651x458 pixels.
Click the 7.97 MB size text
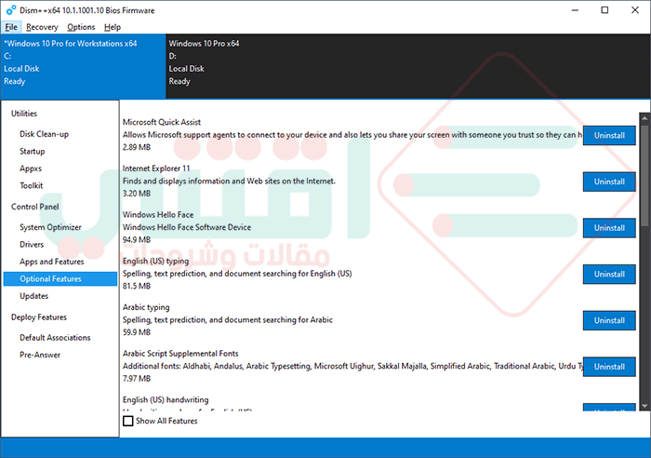(137, 378)
